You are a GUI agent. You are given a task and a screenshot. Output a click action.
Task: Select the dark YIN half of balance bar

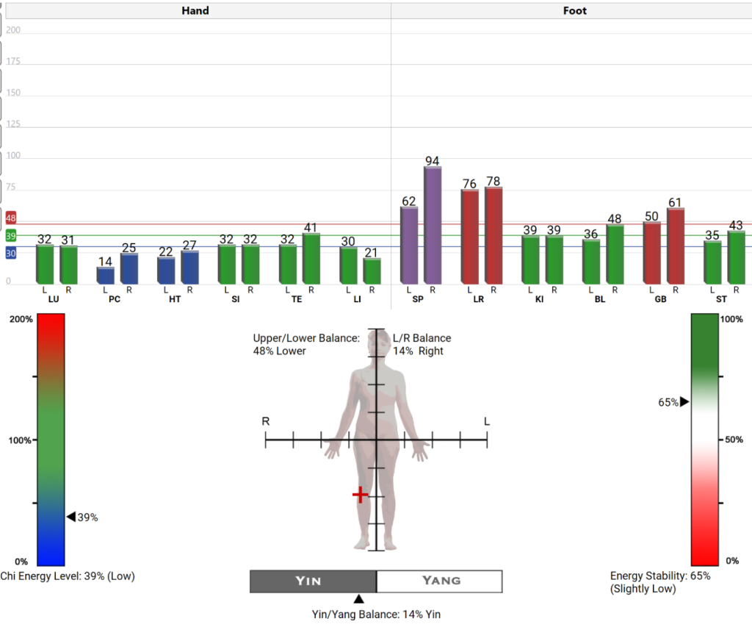click(313, 581)
